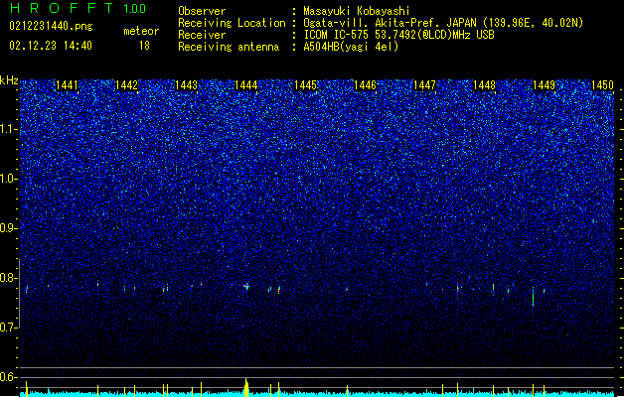Screen dimensions: 625x397
Task: Click the 1.1 kHz axis label
Action: pos(8,129)
